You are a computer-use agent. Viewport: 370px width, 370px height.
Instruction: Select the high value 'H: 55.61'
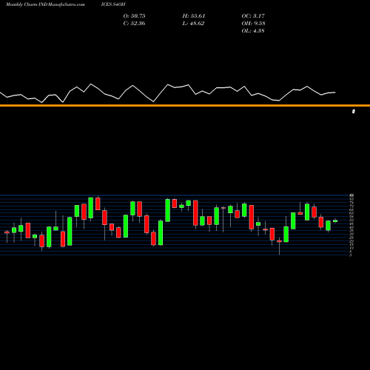(x=194, y=16)
